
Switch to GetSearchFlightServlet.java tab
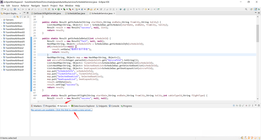(x=47, y=13)
